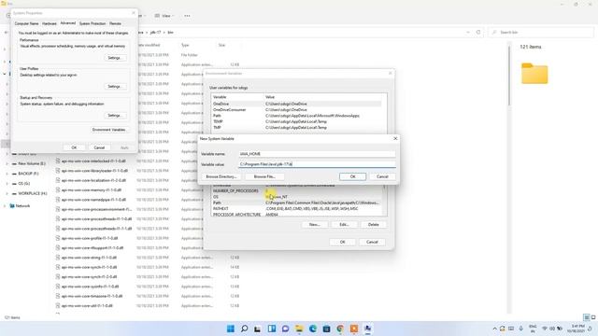The image size is (598, 336).
Task: Switch Explorer to details view icon in status bar
Action: tap(587, 317)
